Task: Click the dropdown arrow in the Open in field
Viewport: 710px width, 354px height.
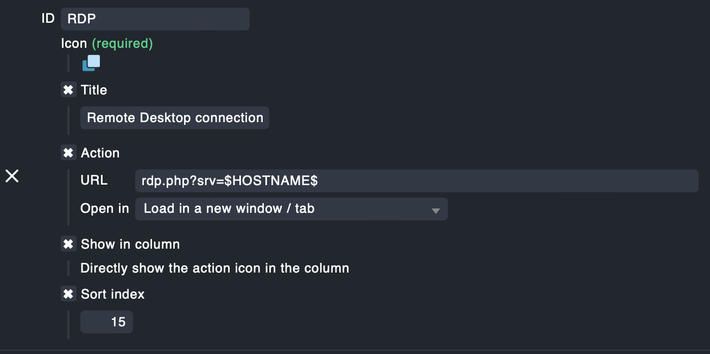Action: [x=435, y=211]
